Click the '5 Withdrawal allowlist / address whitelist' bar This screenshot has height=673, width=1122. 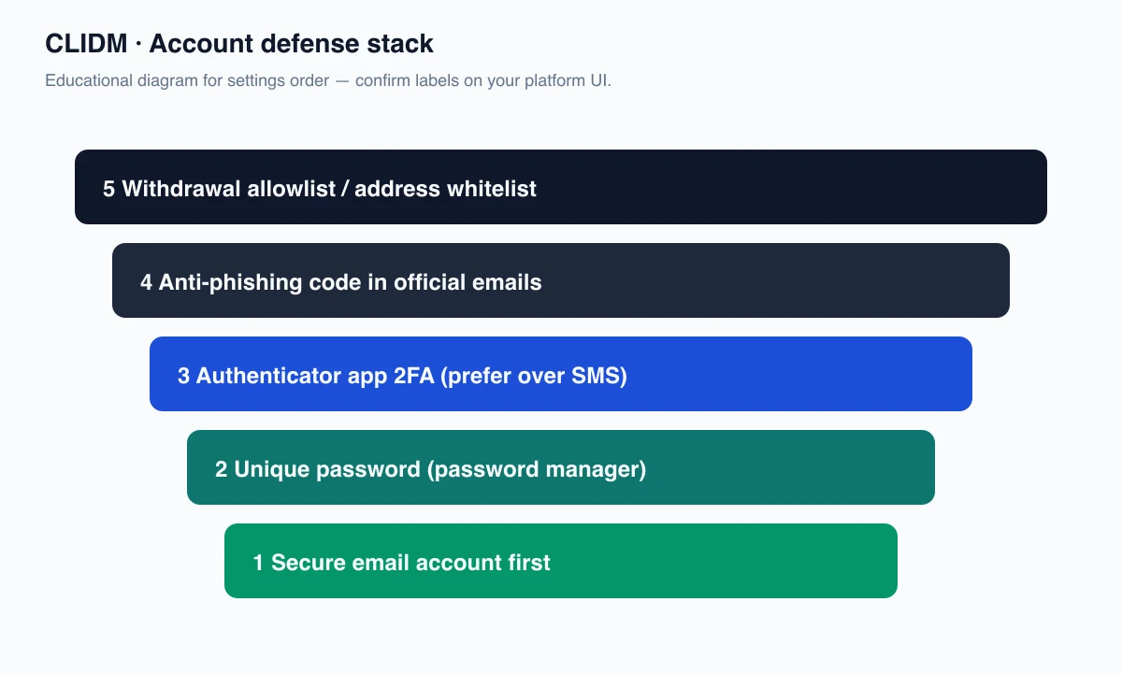561,187
